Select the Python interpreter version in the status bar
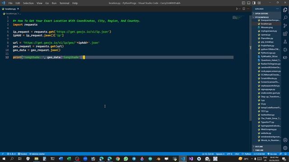 point(259,154)
